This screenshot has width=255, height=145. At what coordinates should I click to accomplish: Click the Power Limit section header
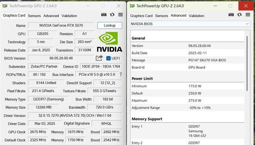142,79
